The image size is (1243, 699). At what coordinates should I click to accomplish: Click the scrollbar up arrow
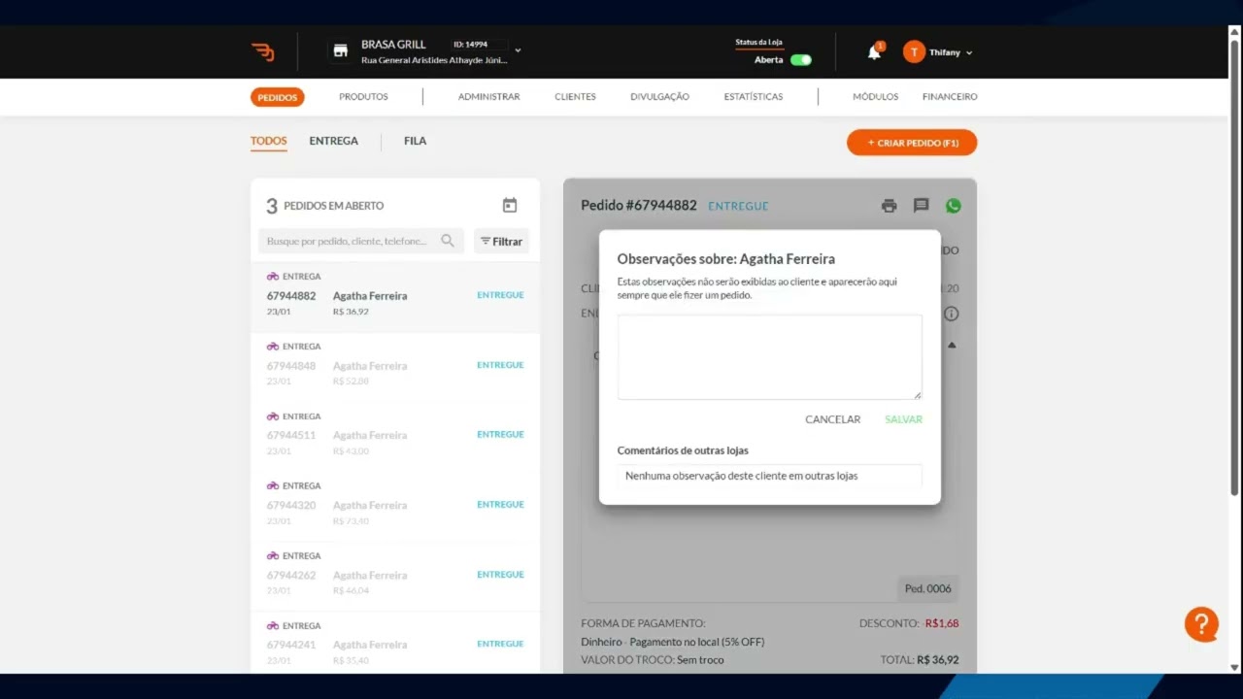[1235, 32]
